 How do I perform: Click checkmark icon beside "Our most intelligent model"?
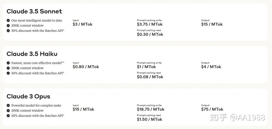(x=8, y=21)
